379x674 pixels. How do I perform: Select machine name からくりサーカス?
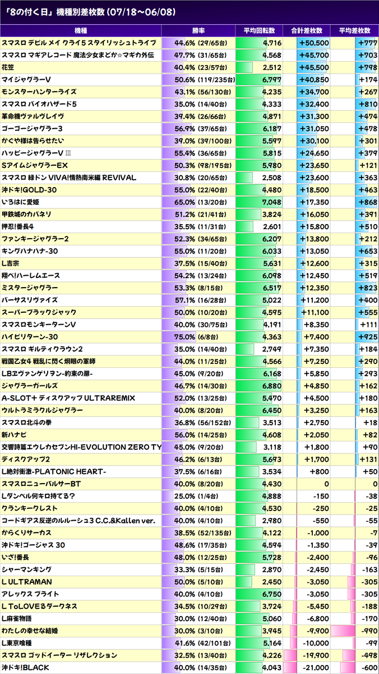click(x=27, y=533)
